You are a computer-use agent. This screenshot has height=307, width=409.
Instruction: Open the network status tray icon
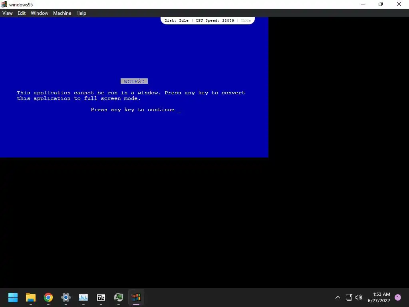tap(349, 297)
